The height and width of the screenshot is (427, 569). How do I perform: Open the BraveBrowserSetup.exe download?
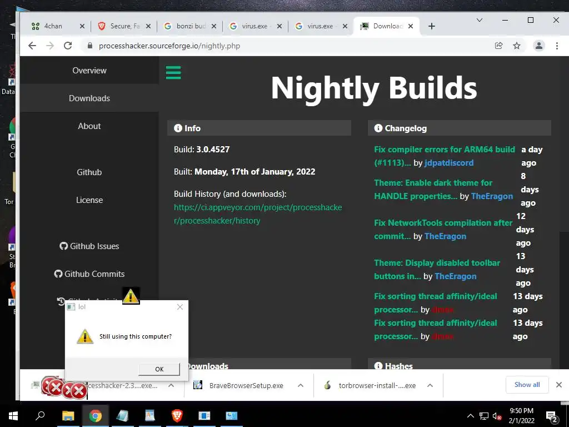pos(239,385)
